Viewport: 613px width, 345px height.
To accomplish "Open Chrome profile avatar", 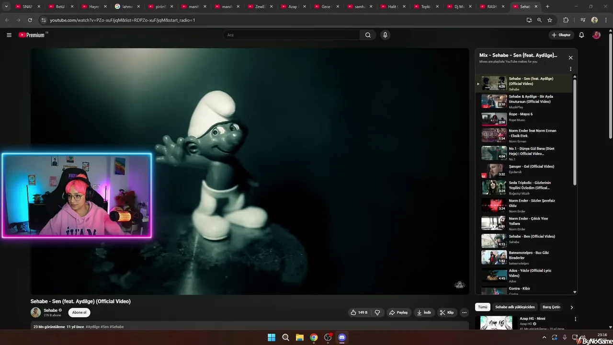I will 594,20.
